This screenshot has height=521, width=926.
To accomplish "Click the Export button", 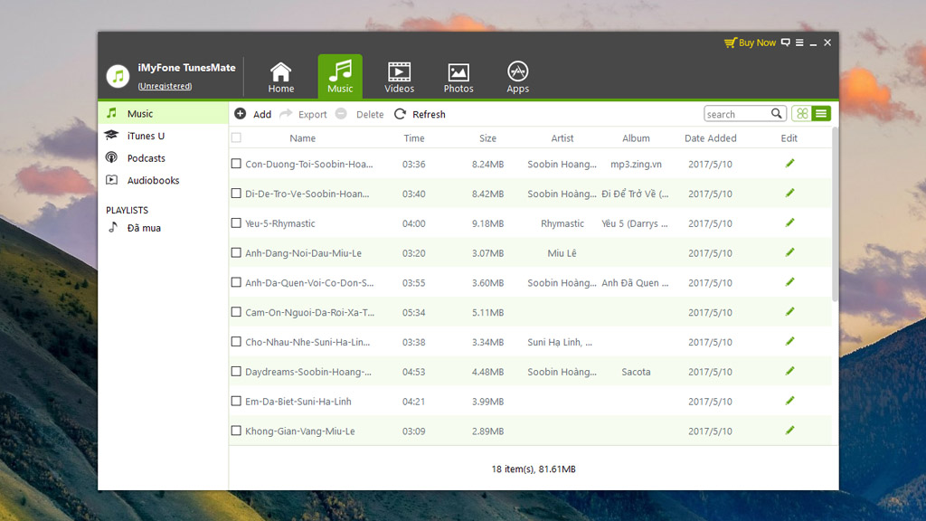I will [304, 114].
